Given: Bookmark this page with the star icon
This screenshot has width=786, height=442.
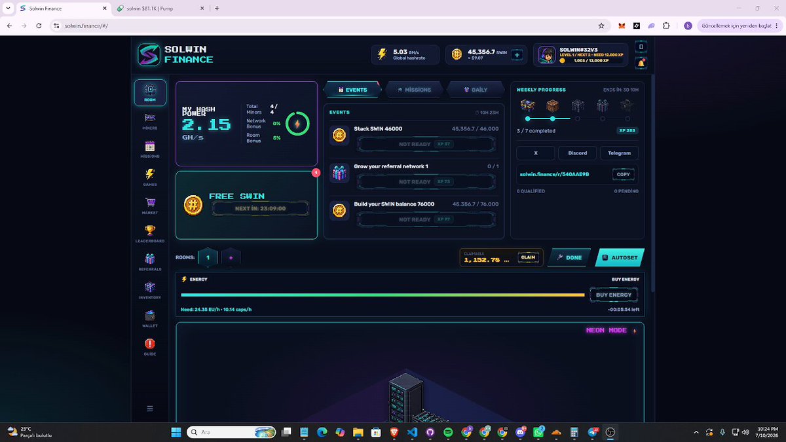Looking at the screenshot, I should pyautogui.click(x=601, y=26).
